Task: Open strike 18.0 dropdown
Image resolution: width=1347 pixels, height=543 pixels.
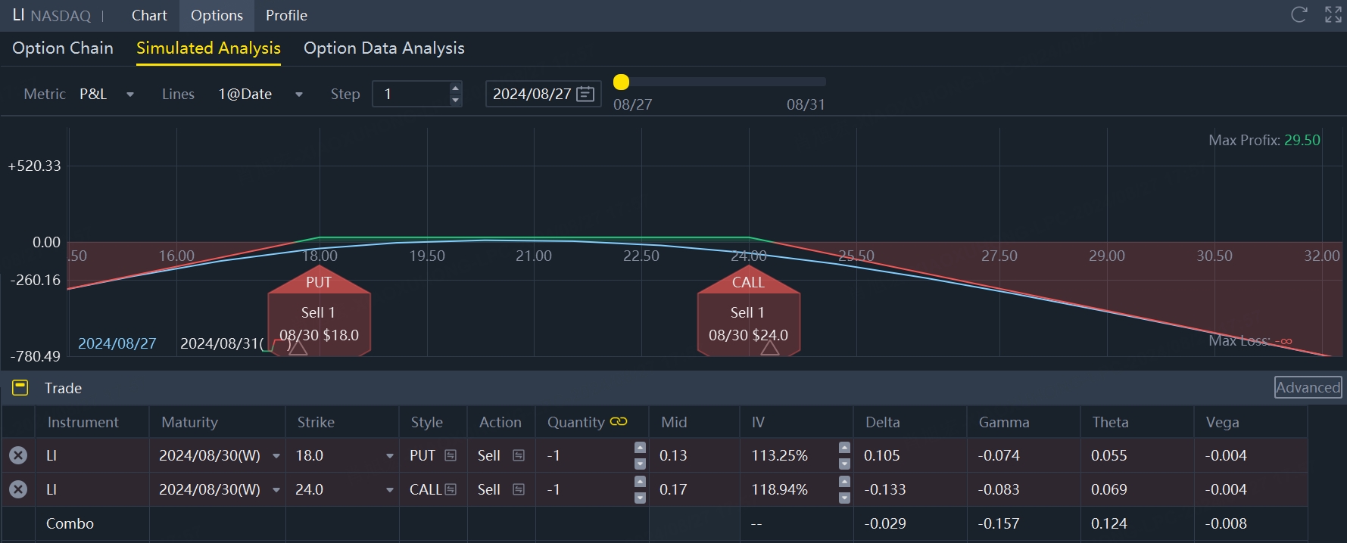Action: tap(390, 456)
